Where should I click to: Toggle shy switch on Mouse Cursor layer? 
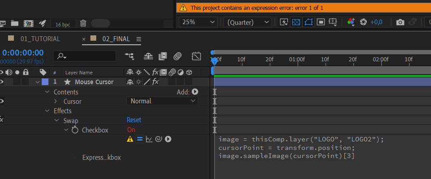tap(130, 81)
